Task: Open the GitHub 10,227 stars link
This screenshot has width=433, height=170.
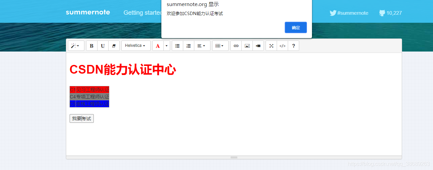Action: tap(391, 13)
